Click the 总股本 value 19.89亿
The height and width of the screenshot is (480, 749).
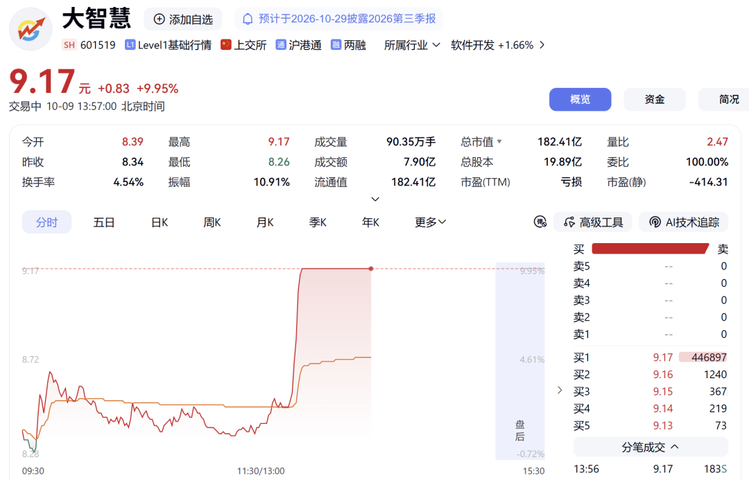click(x=562, y=162)
